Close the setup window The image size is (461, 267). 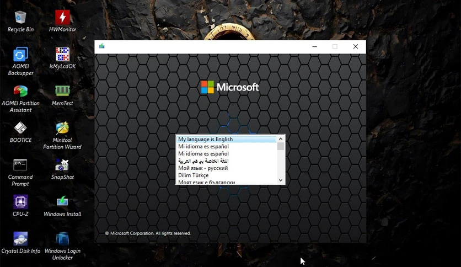coord(356,46)
